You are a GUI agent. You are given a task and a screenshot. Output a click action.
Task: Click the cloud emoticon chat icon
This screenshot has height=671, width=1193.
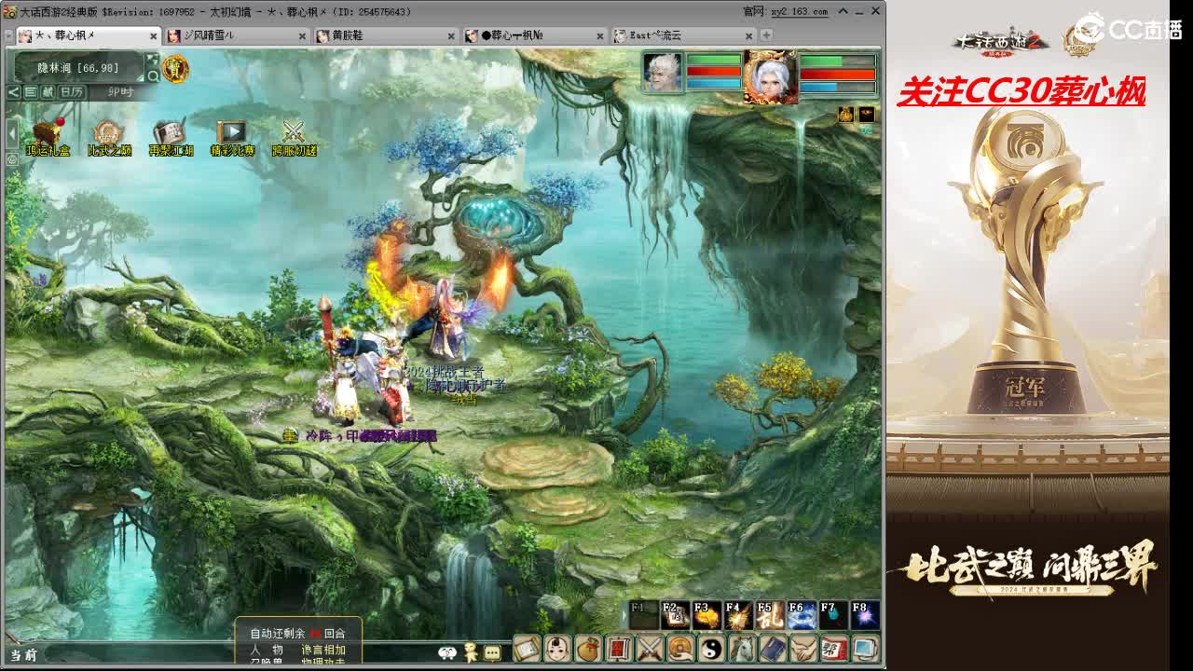click(447, 652)
